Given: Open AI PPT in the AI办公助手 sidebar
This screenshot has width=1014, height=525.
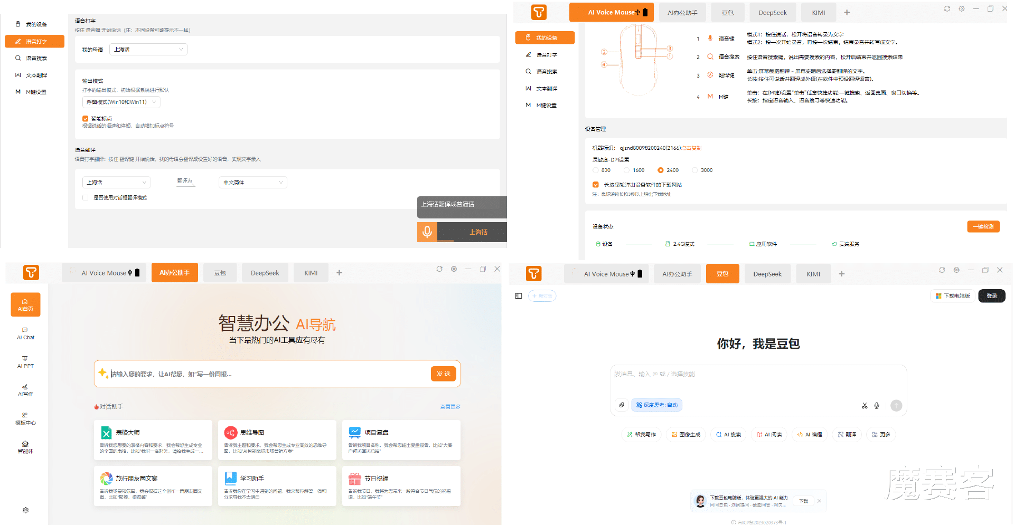Looking at the screenshot, I should click(25, 362).
